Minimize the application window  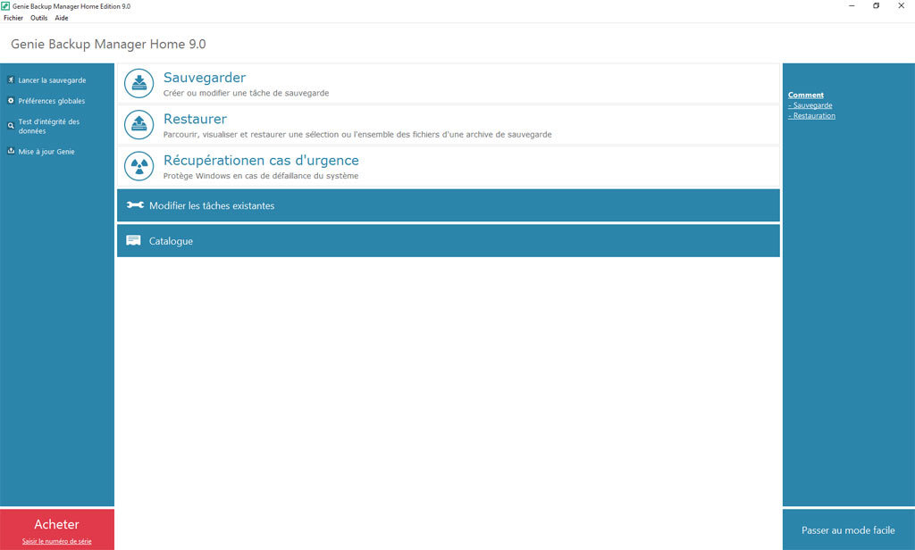pos(852,6)
